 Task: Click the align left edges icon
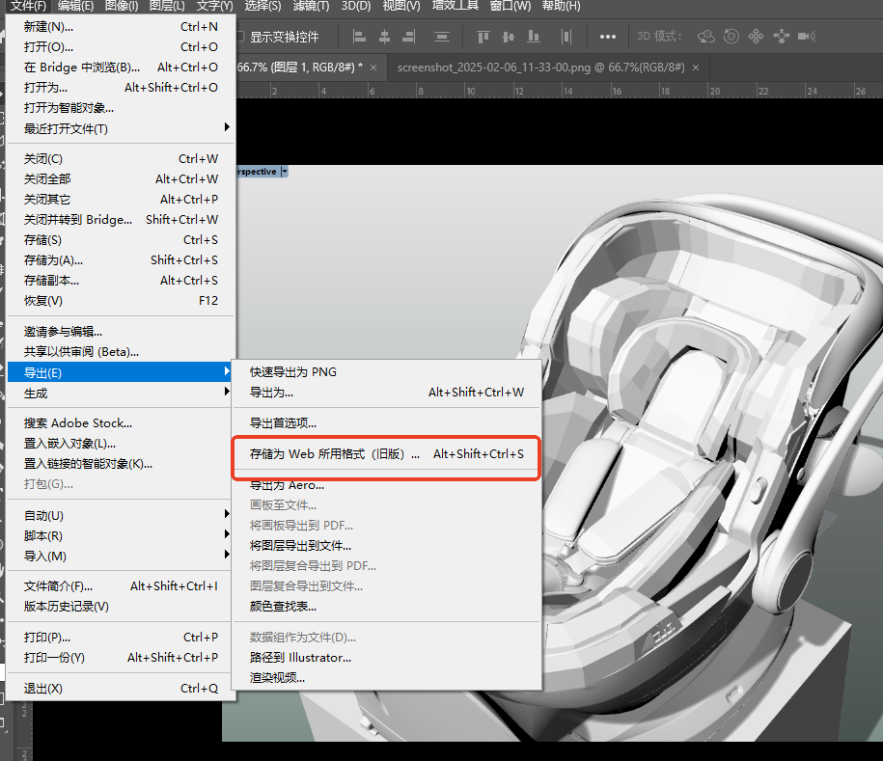click(360, 37)
